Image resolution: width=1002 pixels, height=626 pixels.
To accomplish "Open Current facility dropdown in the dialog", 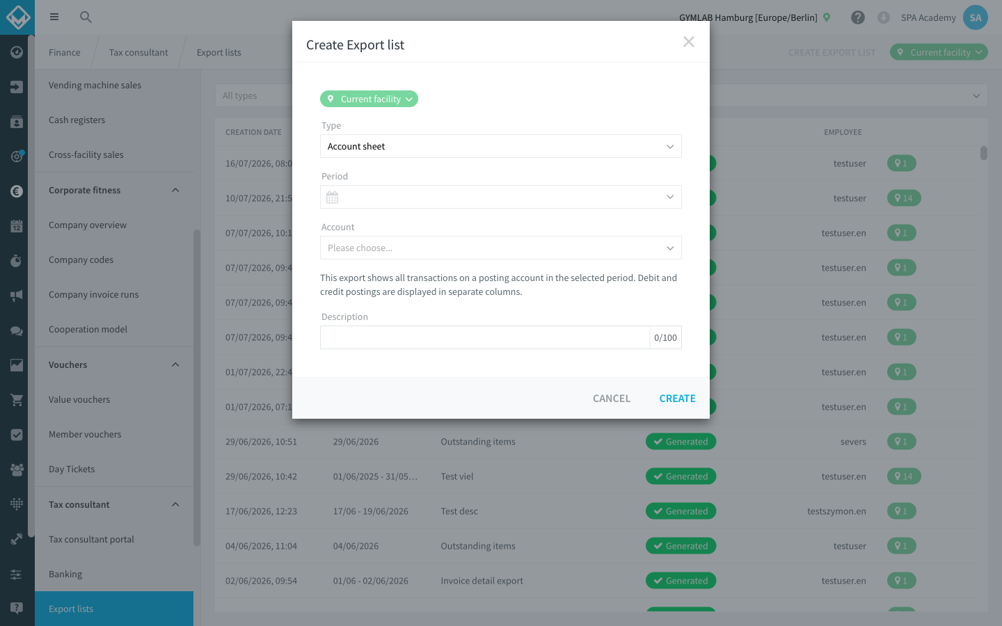I will click(369, 99).
